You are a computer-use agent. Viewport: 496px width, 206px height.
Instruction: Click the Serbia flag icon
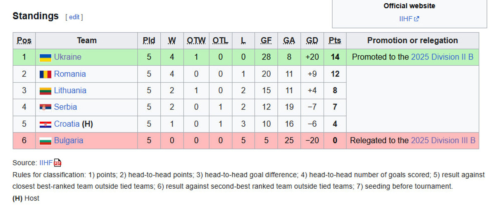coord(45,107)
